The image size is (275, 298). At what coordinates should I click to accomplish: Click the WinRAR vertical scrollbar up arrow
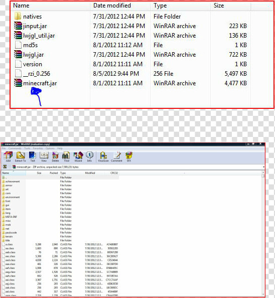pos(263,173)
